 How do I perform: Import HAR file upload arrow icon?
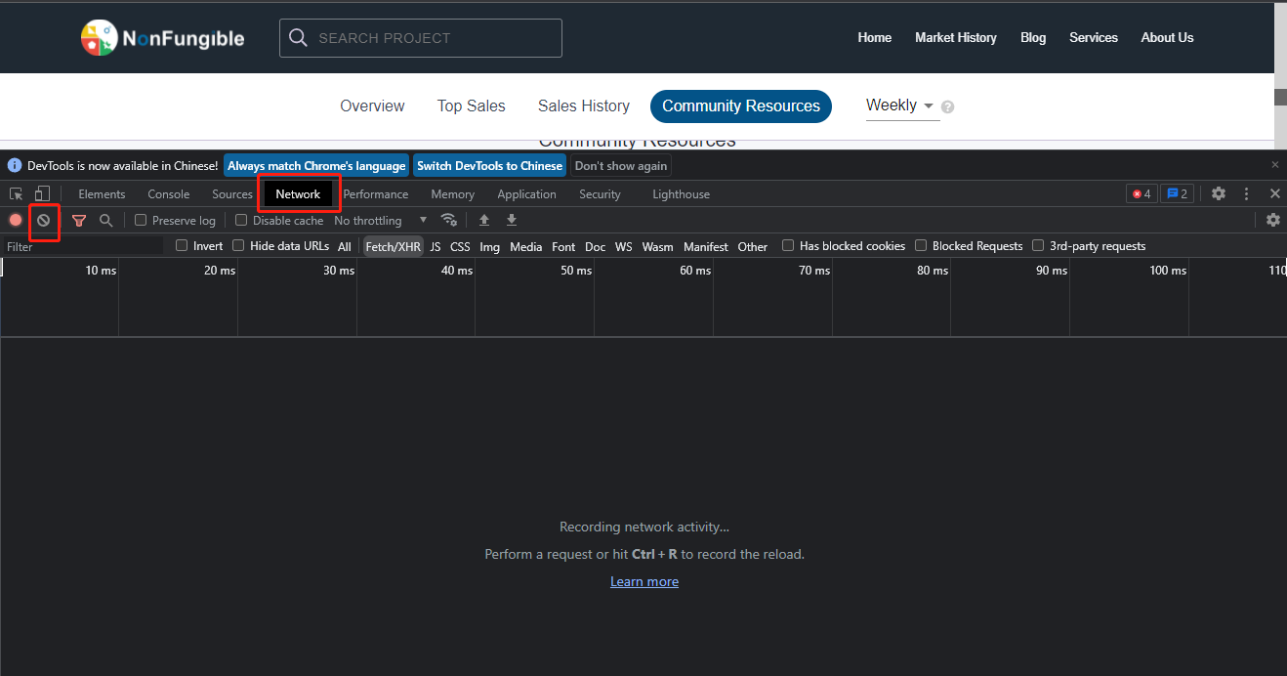484,220
